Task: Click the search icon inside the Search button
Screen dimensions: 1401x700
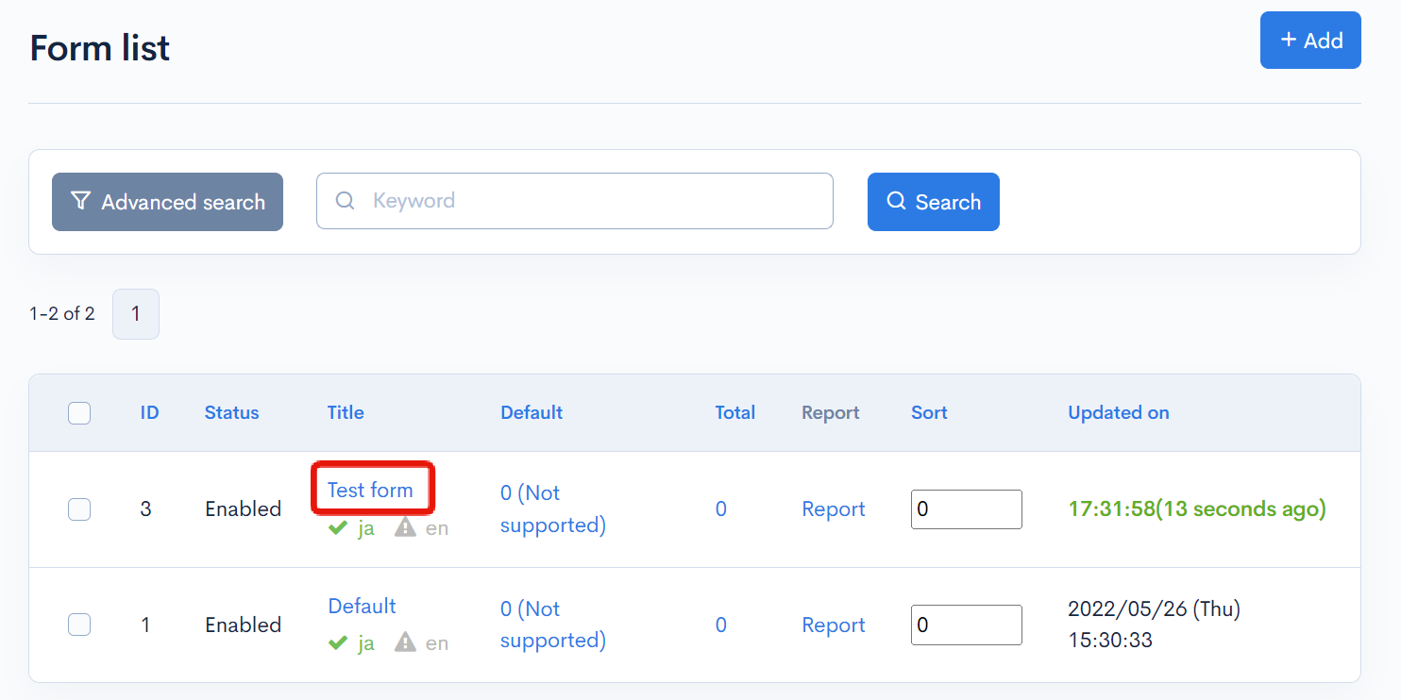Action: coord(895,201)
